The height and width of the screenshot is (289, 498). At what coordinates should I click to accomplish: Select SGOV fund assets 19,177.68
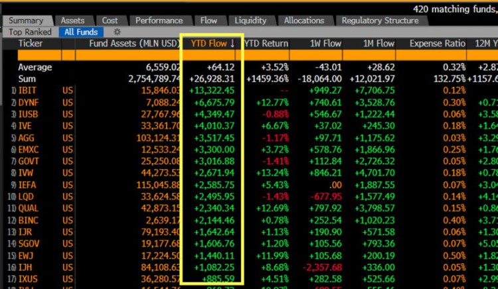coord(161,244)
